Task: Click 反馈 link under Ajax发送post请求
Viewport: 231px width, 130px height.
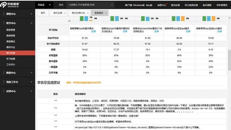Action: click(x=220, y=31)
